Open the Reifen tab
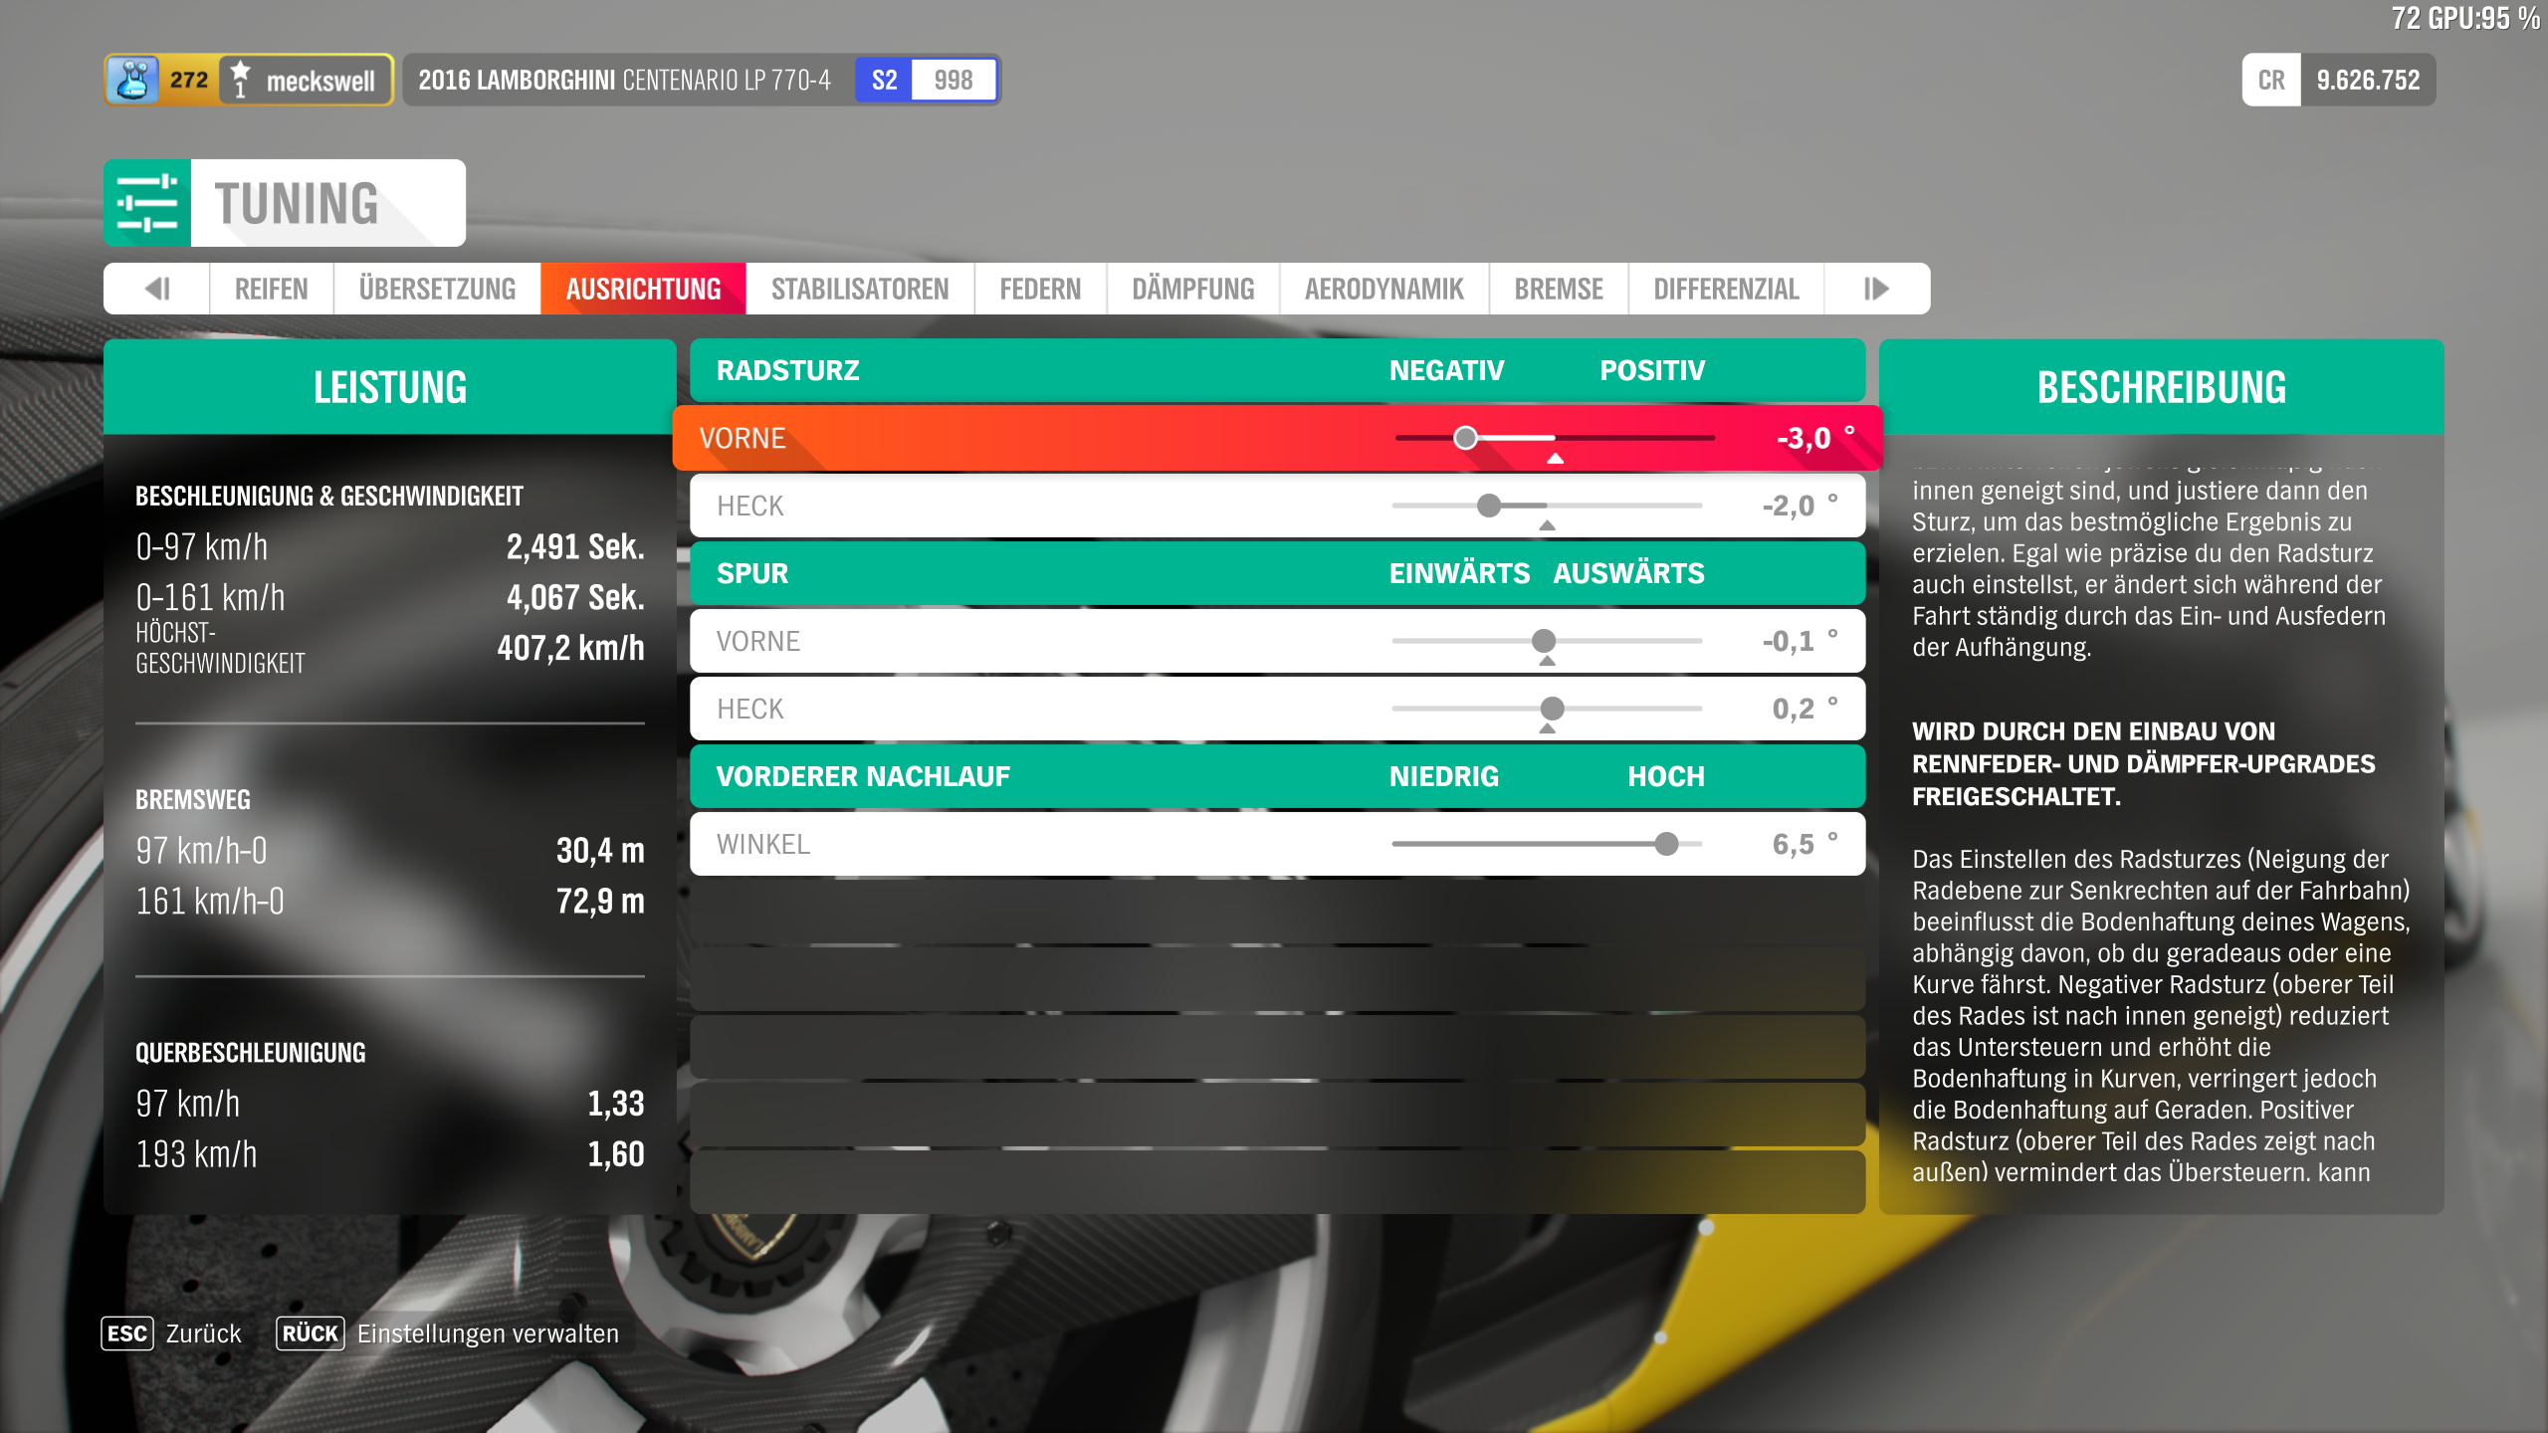The width and height of the screenshot is (2548, 1433). point(271,289)
